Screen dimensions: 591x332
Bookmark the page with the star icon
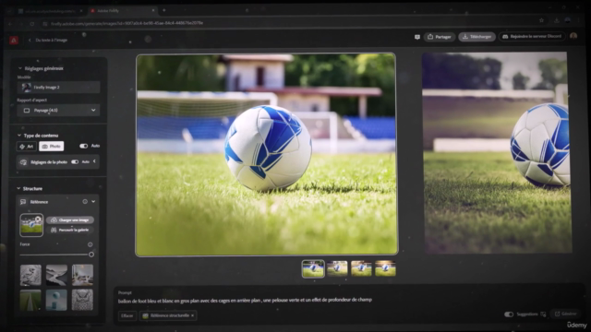pos(542,20)
